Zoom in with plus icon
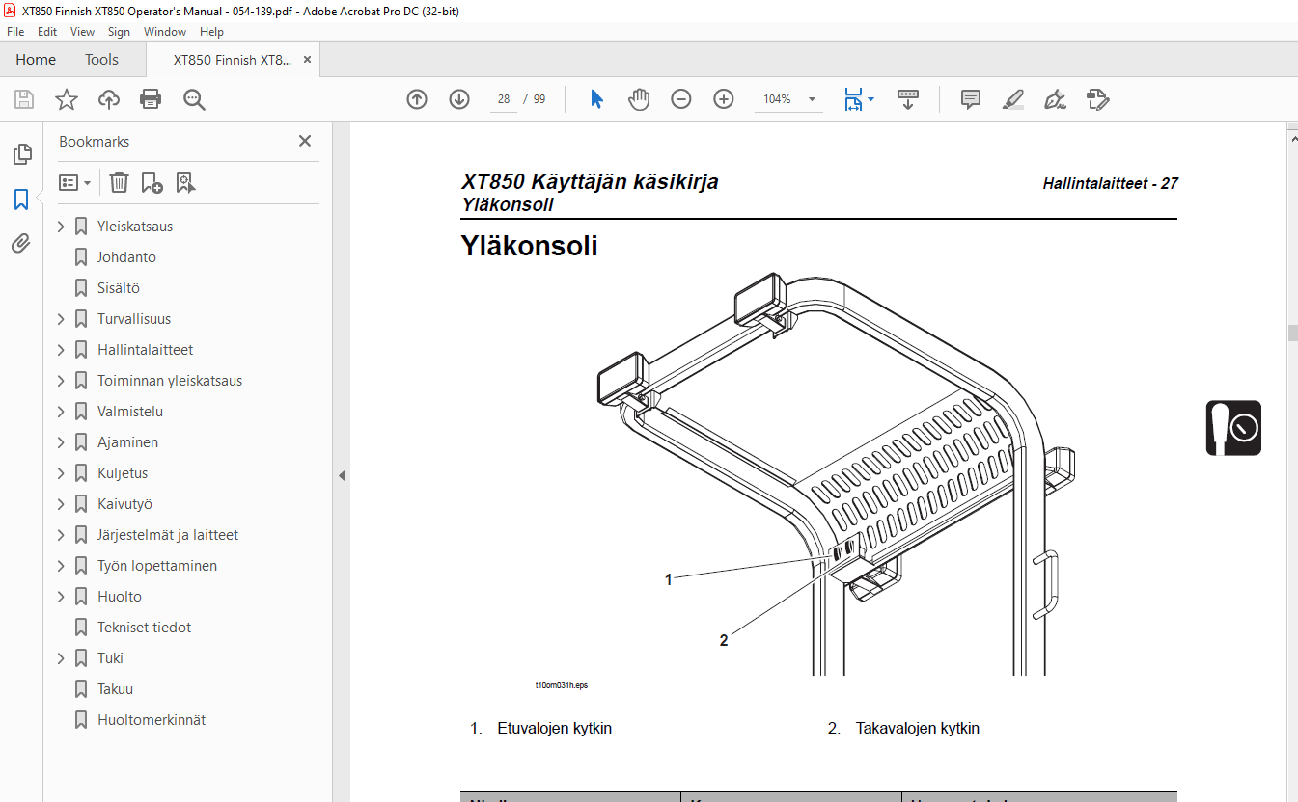Image resolution: width=1298 pixels, height=802 pixels. [724, 99]
